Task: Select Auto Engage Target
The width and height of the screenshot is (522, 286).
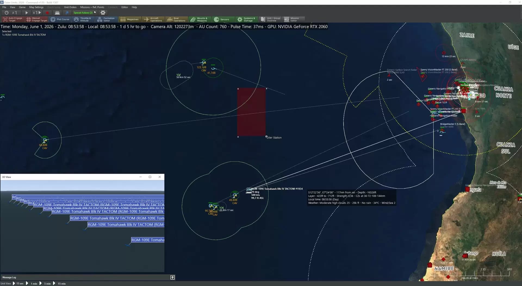Action: (13, 19)
